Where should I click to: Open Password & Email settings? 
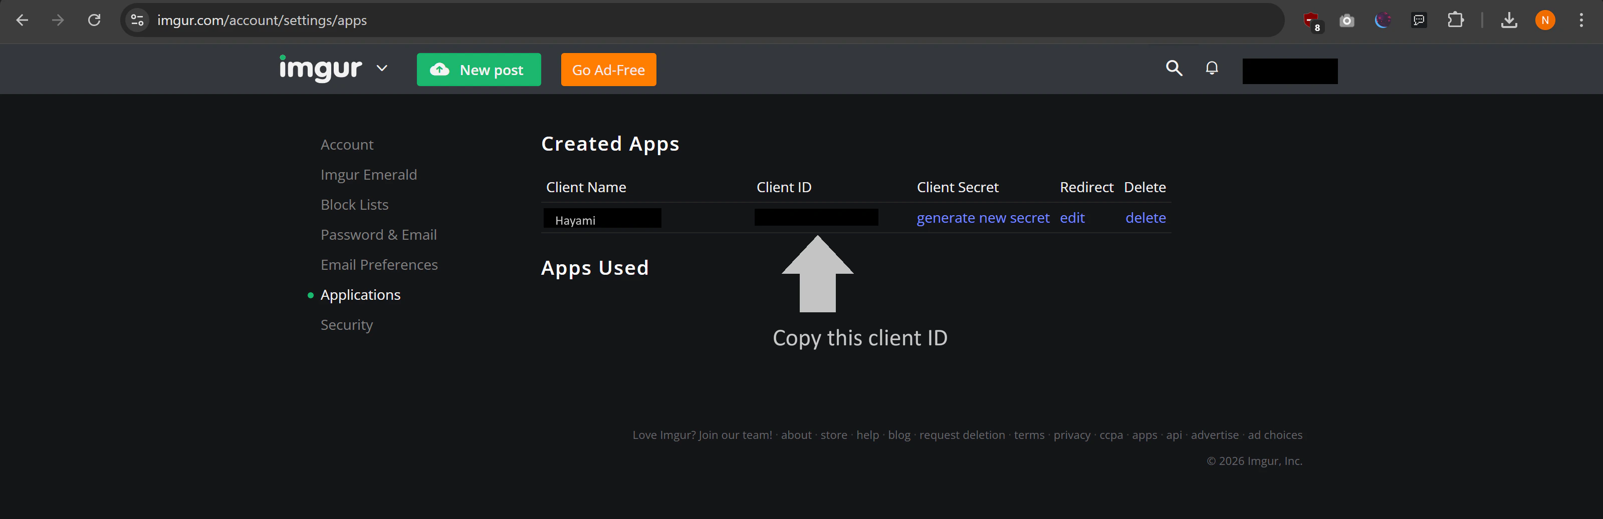378,235
